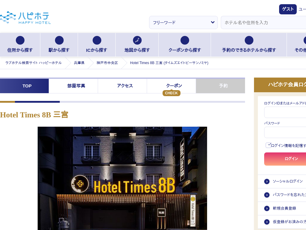Click the pink ログイン button
The height and width of the screenshot is (230, 306).
pos(285,159)
